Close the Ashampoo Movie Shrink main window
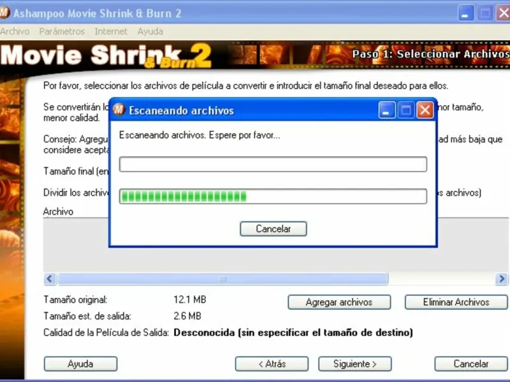 tap(503, 13)
